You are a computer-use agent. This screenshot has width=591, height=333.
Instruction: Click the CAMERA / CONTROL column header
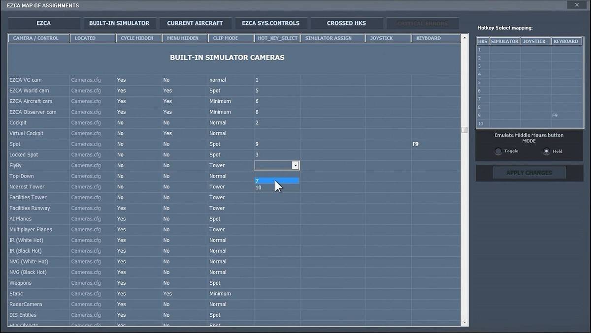[35, 38]
